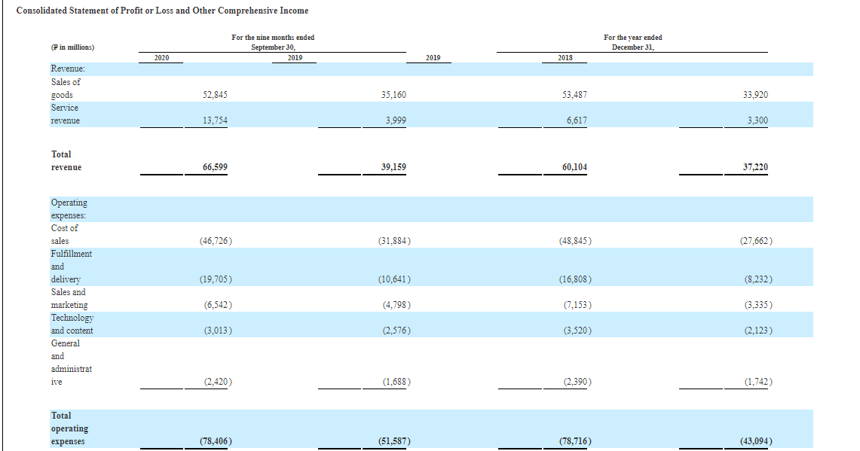Click the '(₱ in millions)' label

pos(72,47)
